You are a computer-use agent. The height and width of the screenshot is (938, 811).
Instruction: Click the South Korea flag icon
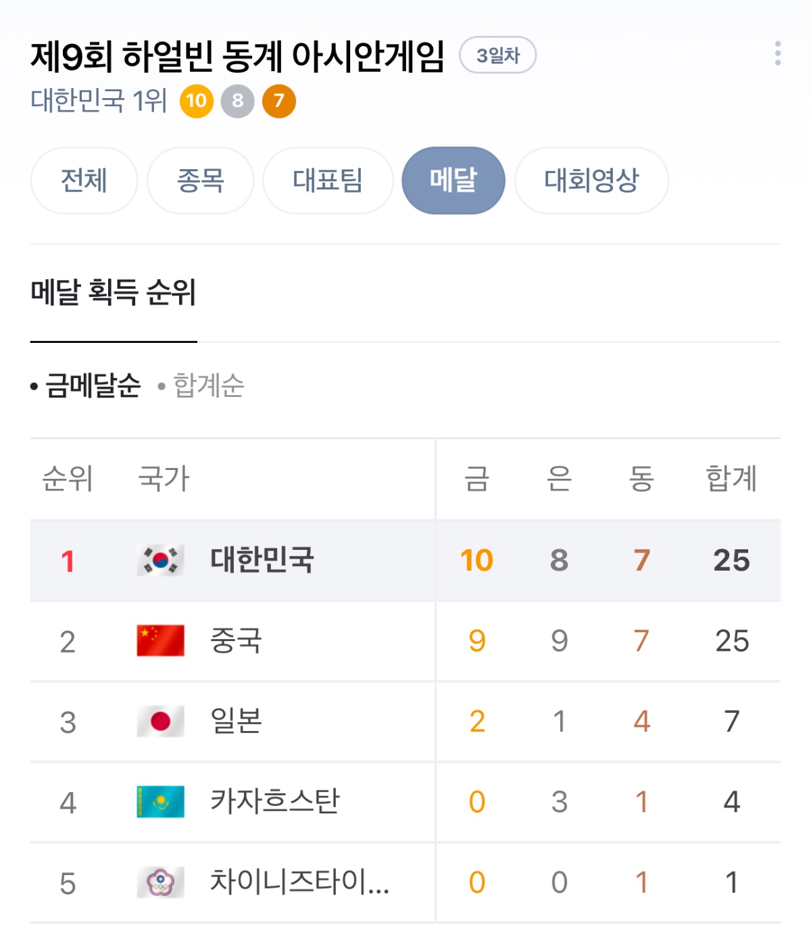160,561
